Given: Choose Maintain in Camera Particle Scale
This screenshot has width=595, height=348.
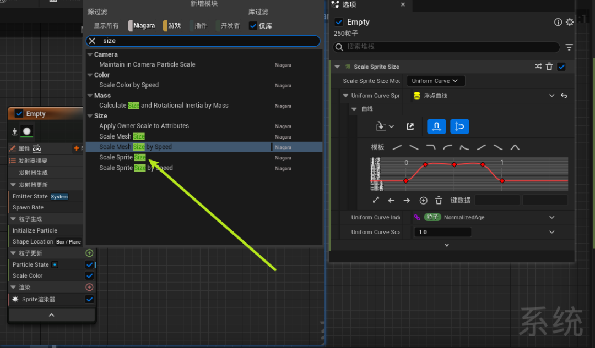Looking at the screenshot, I should [x=204, y=65].
